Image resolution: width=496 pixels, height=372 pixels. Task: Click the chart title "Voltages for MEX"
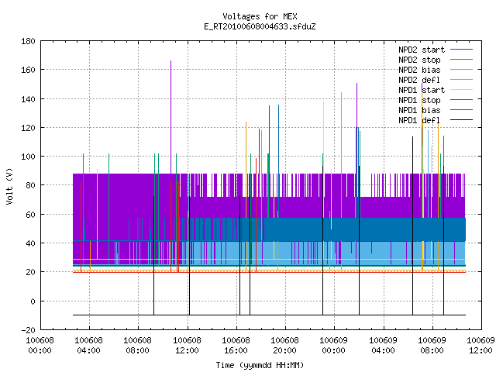tap(260, 16)
